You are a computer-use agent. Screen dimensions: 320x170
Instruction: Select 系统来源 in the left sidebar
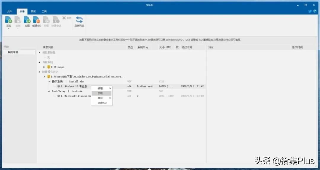19,52
